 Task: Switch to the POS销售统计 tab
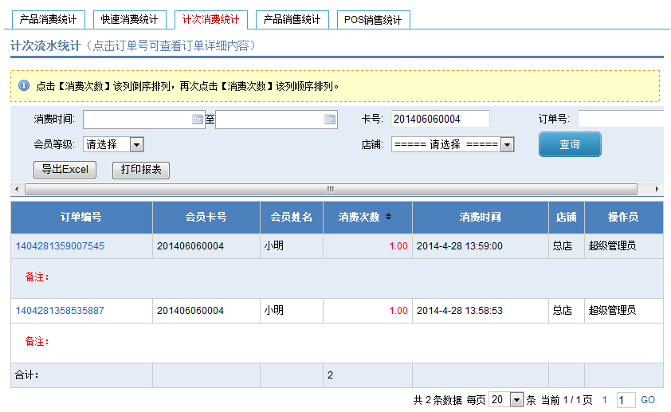coord(374,19)
